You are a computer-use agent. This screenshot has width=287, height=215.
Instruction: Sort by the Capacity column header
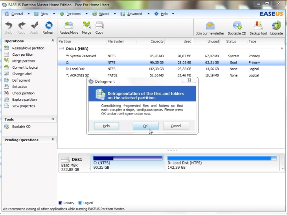coord(151,41)
